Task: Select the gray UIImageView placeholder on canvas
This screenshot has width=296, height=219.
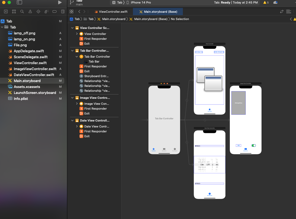Action: point(238,103)
